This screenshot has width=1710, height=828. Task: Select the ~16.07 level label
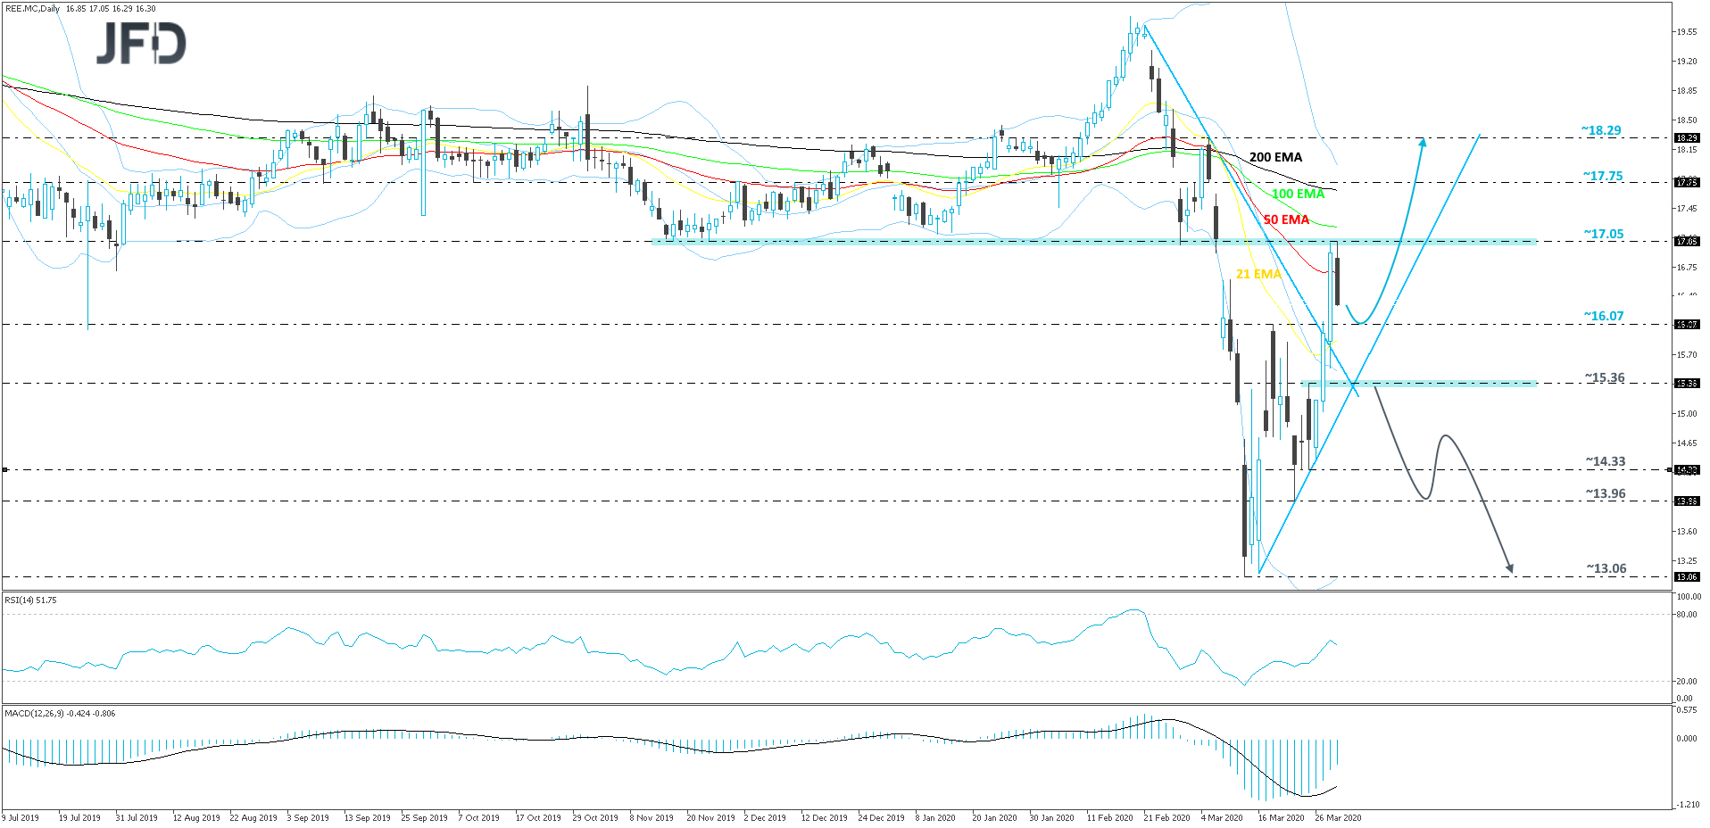(x=1603, y=316)
